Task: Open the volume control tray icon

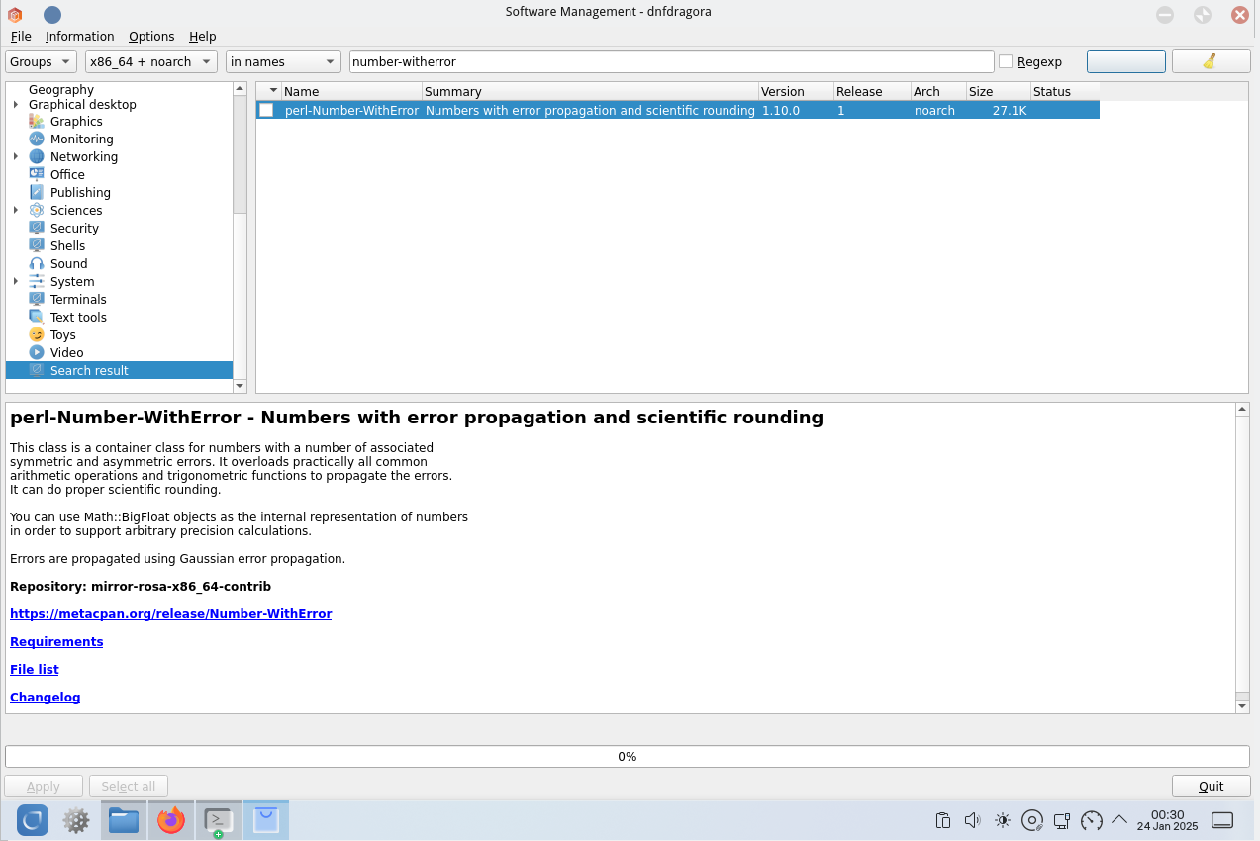Action: pos(972,820)
